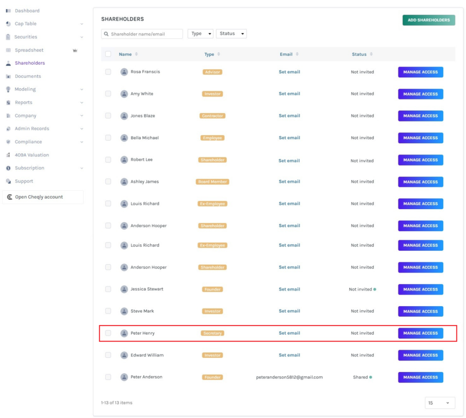Screen dimensions: 466x418
Task: Go to 409A Valuation page
Action: [32, 155]
